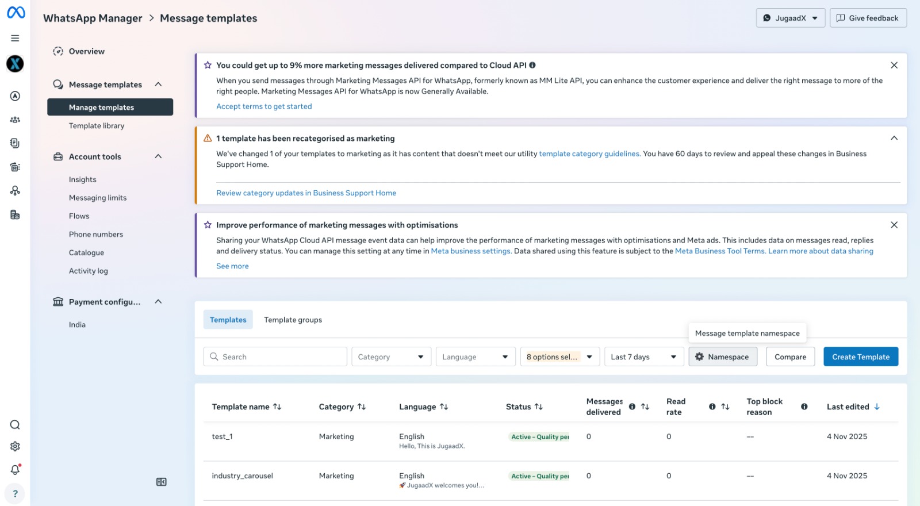Click the Create Template button
Viewport: 920px width, 506px height.
pyautogui.click(x=860, y=356)
